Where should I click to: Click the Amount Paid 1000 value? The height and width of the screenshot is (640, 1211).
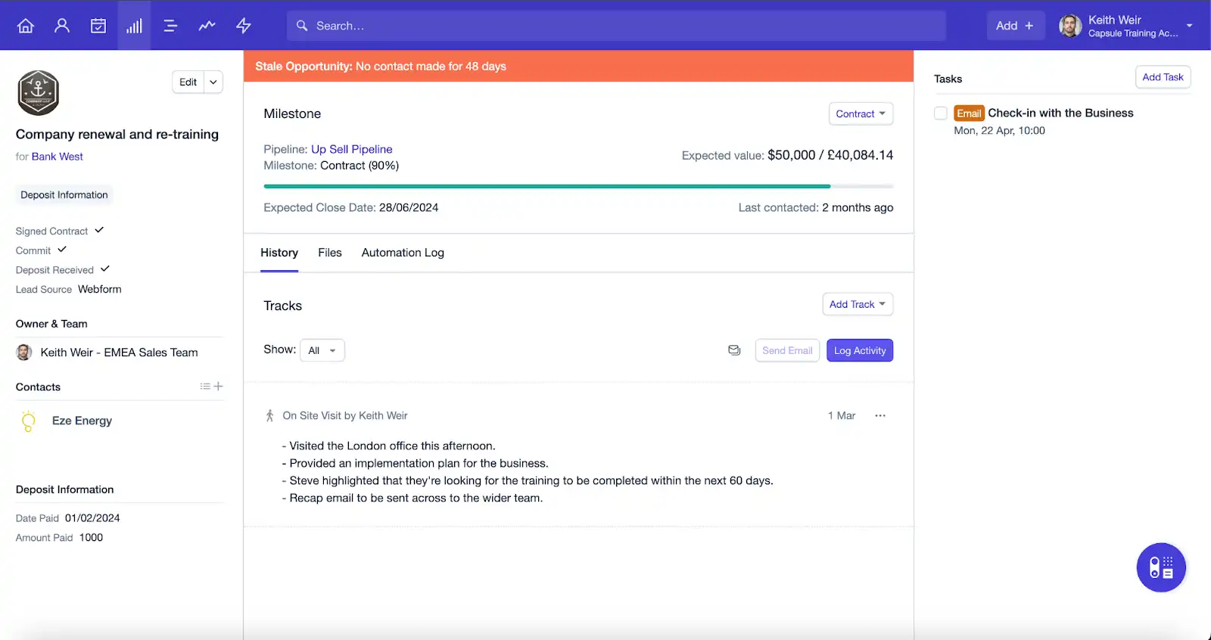[91, 538]
